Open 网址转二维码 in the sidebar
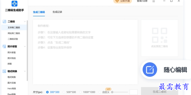The height and width of the screenshot is (95, 191). [14, 33]
